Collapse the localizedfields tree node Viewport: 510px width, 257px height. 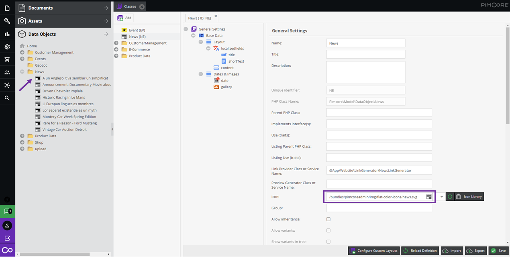(208, 49)
